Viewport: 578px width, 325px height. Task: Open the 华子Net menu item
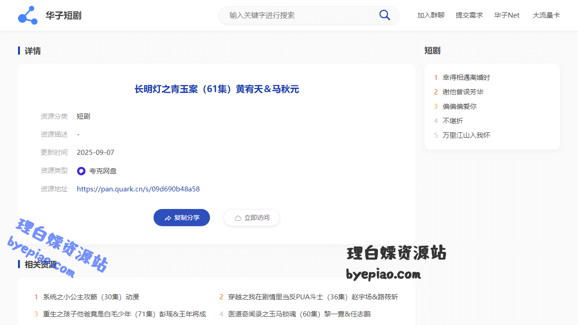point(507,15)
